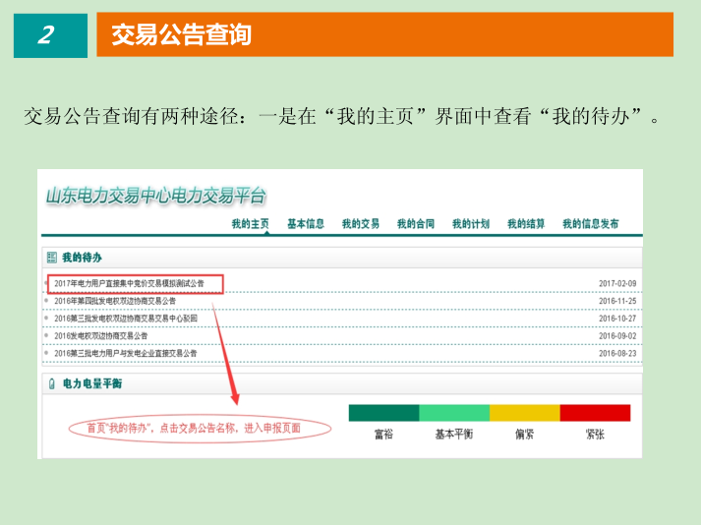
Task: Open the 我的主页 tab
Action: 250,224
